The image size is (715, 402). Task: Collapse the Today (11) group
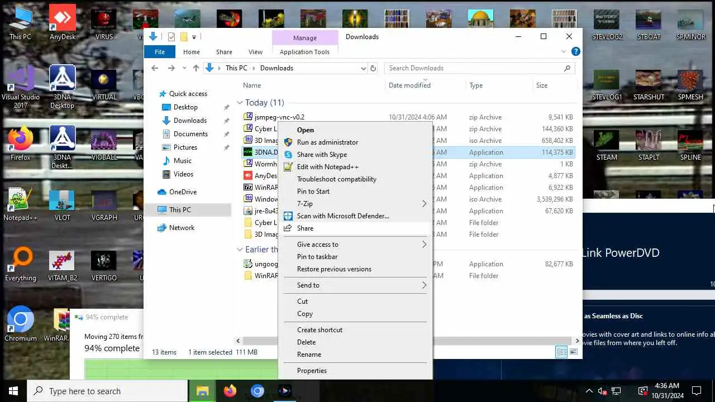(239, 103)
